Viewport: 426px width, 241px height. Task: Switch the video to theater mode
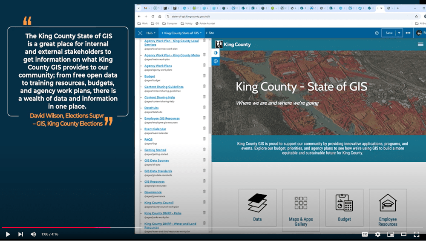[403, 234]
